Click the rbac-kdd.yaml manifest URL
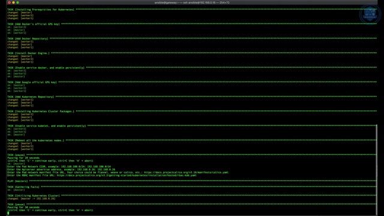Screen dimensions: 384x216 (x=127, y=175)
